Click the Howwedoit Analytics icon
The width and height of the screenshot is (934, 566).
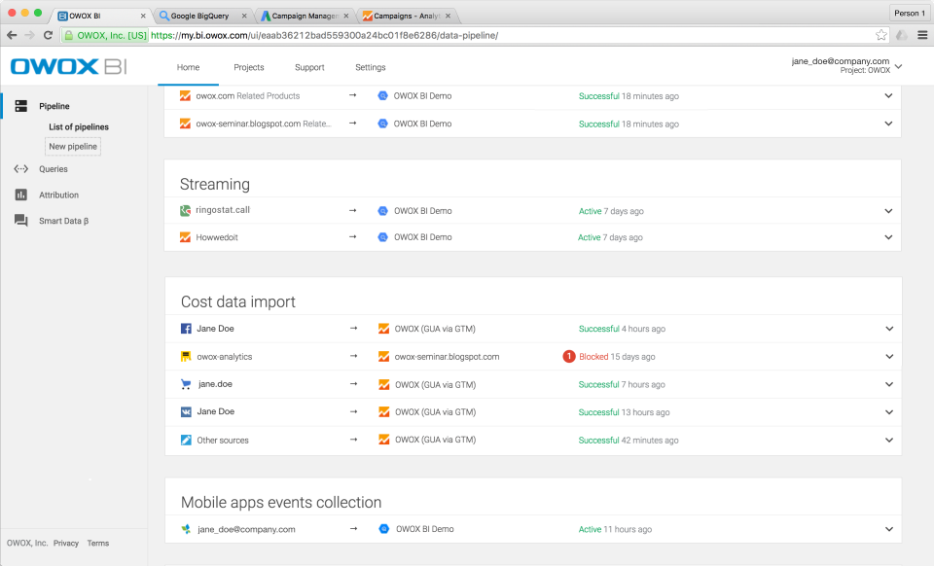(x=185, y=237)
